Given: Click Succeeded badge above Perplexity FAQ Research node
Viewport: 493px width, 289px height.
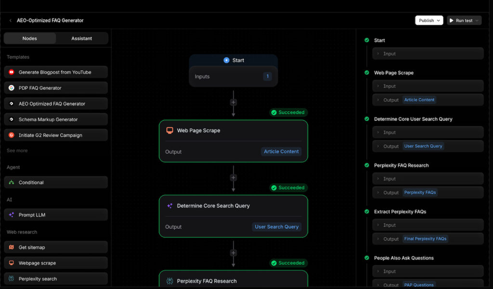Looking at the screenshot, I should pos(288,263).
